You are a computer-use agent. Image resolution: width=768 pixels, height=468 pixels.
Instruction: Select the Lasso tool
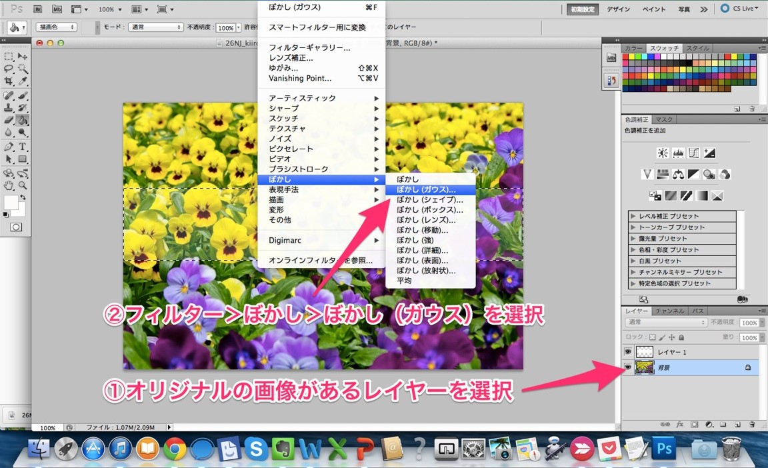pos(9,69)
